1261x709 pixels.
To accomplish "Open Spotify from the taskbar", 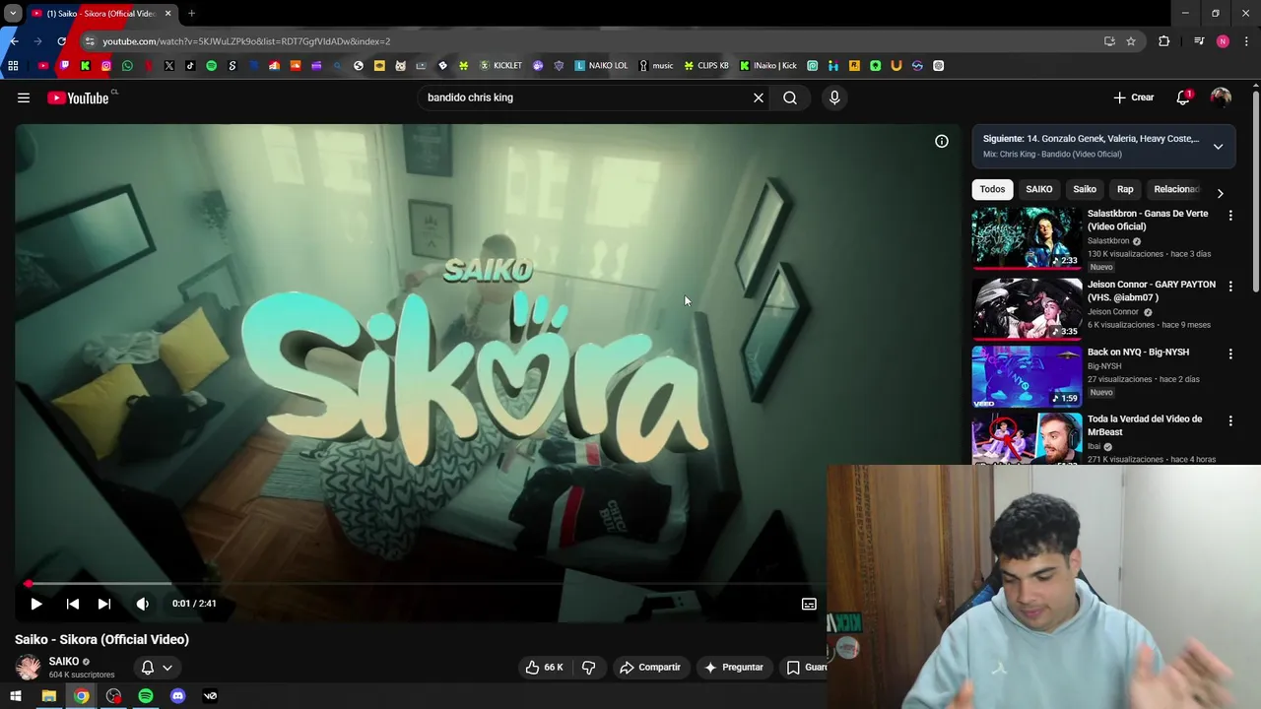I will (146, 696).
